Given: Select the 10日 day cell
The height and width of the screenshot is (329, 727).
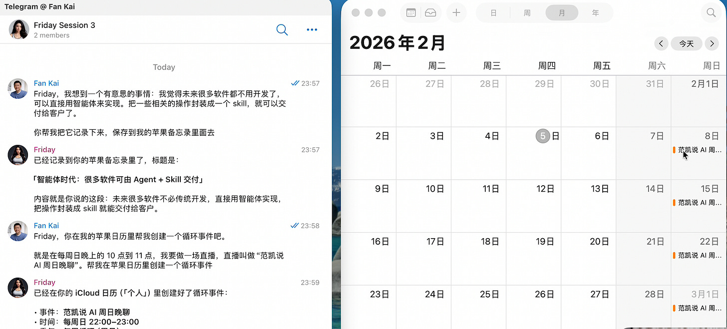Looking at the screenshot, I should [423, 206].
